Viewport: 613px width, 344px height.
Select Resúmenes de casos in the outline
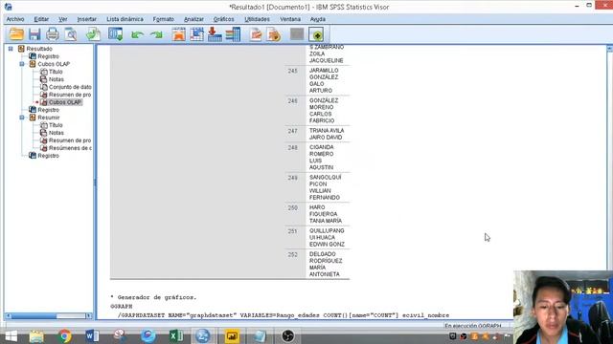coord(70,148)
